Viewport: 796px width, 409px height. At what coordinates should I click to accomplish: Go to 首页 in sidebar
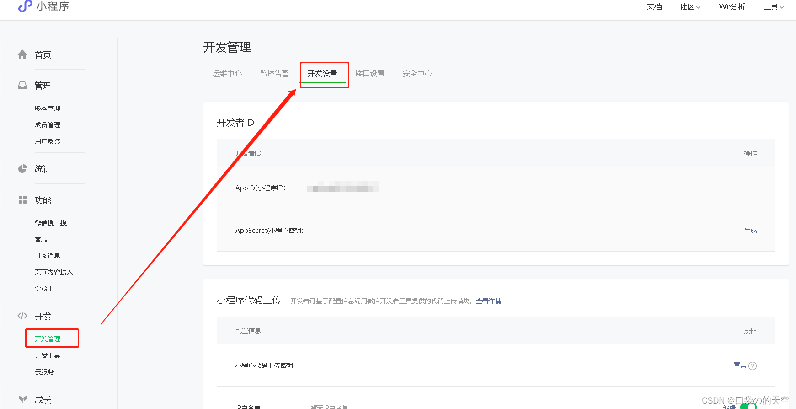43,55
